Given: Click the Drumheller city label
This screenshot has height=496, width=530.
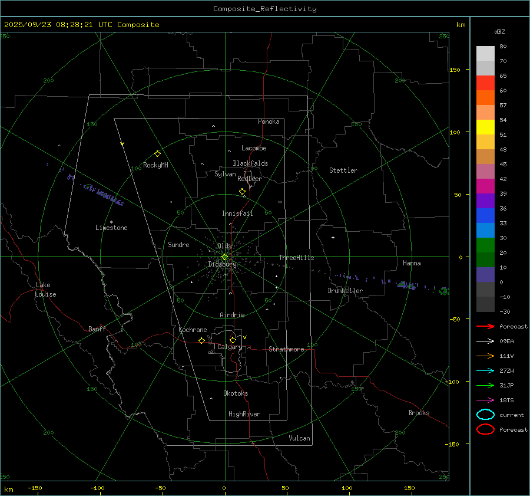Looking at the screenshot, I should click(345, 291).
